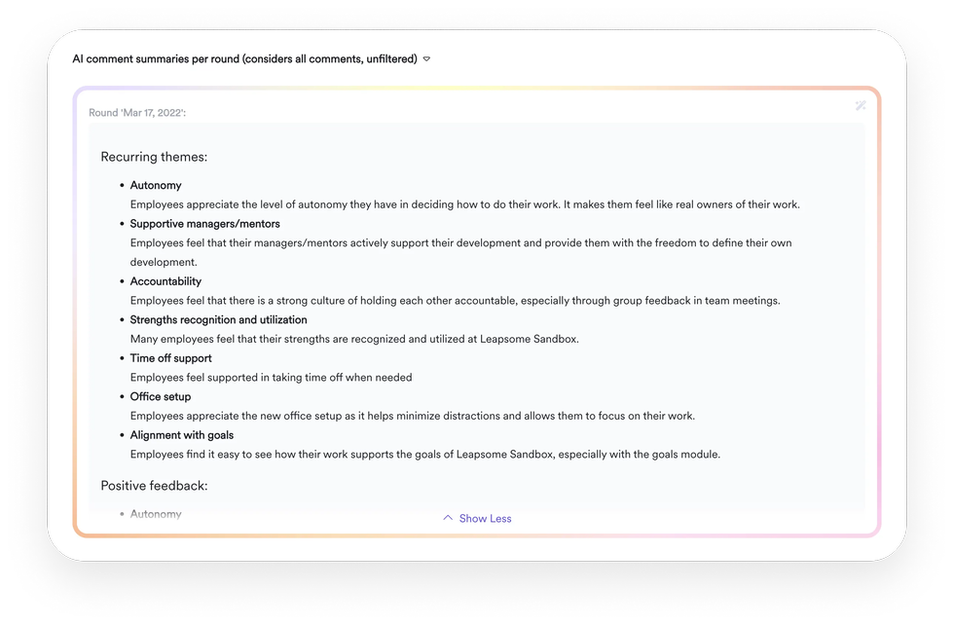This screenshot has height=626, width=954.
Task: Click the Autonomy theme heading
Action: [157, 185]
